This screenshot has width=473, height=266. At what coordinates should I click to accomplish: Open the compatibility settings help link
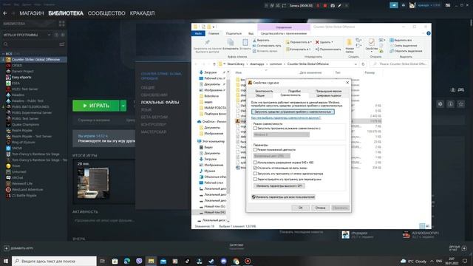286,118
